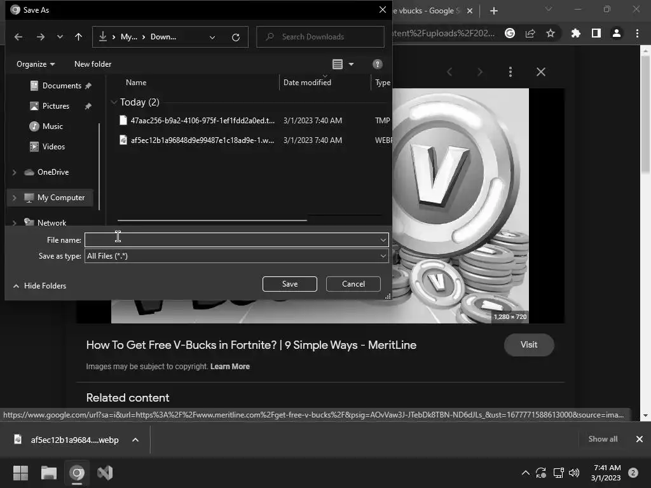Screen dimensions: 651x488
Task: Open Chrome Extensions puzzle icon
Action: point(576,33)
